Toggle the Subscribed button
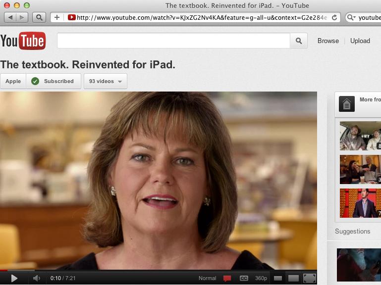 (54, 81)
